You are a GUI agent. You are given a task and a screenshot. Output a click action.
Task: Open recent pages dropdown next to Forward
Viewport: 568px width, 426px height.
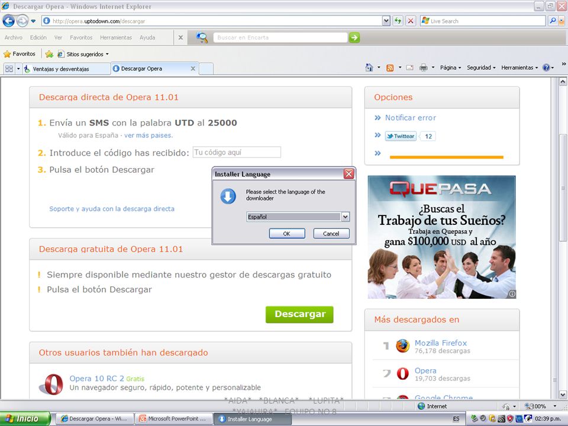tap(33, 21)
